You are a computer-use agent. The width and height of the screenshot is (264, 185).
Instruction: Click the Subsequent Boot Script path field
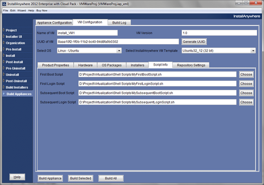pos(157,93)
